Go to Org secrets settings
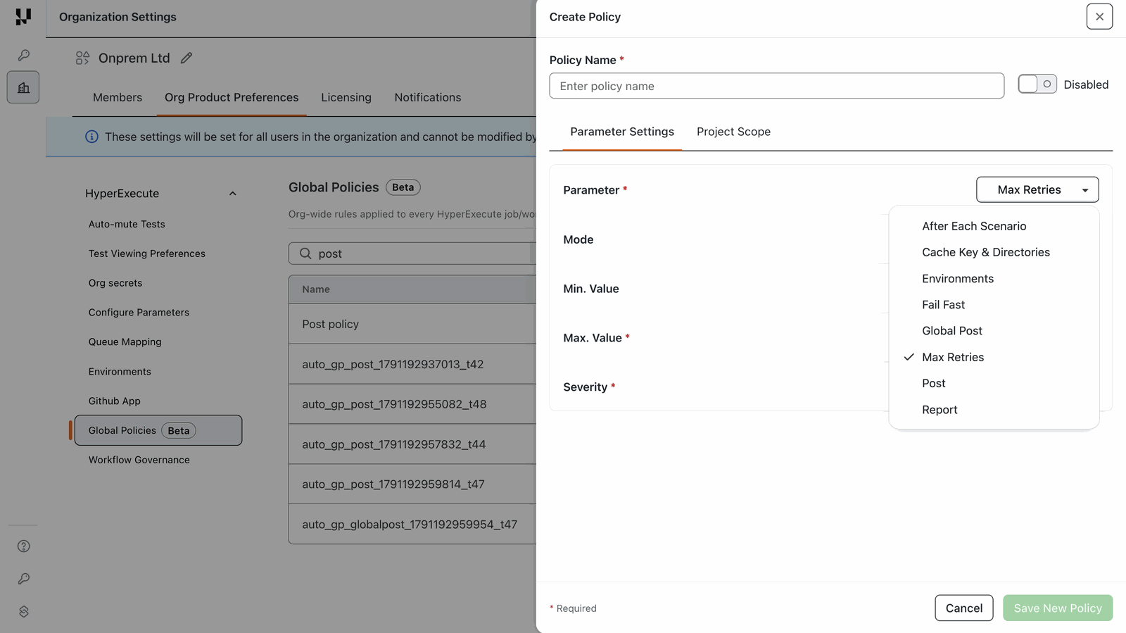This screenshot has height=633, width=1126. coord(115,283)
